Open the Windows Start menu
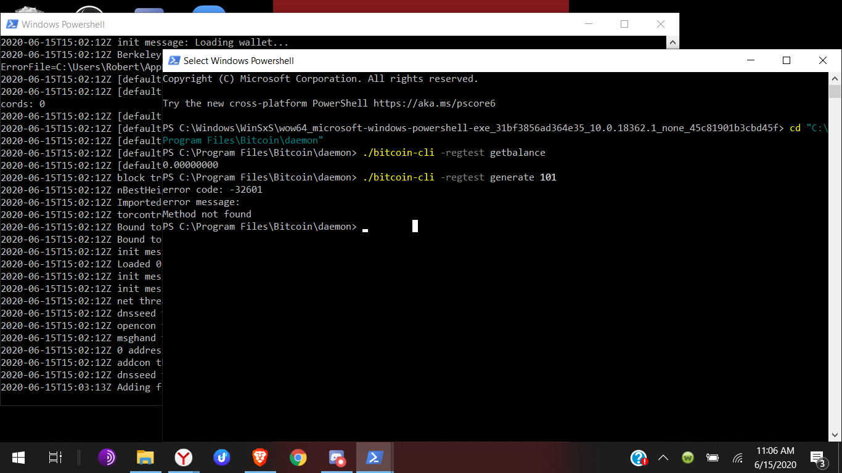 tap(18, 458)
